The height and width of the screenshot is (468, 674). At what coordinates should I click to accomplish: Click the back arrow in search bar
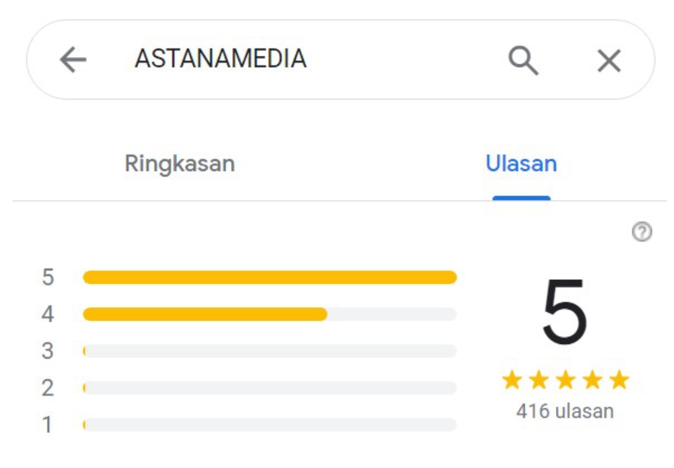click(x=73, y=60)
